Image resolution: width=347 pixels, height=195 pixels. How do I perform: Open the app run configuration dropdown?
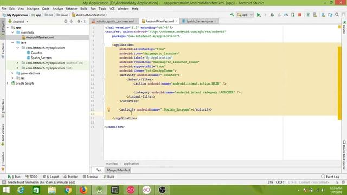[x=245, y=15]
